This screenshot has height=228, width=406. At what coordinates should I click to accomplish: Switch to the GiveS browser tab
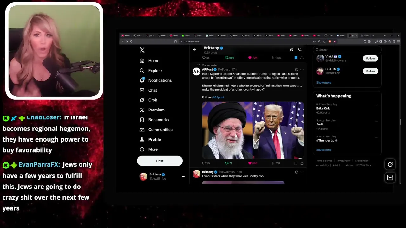pos(210,35)
